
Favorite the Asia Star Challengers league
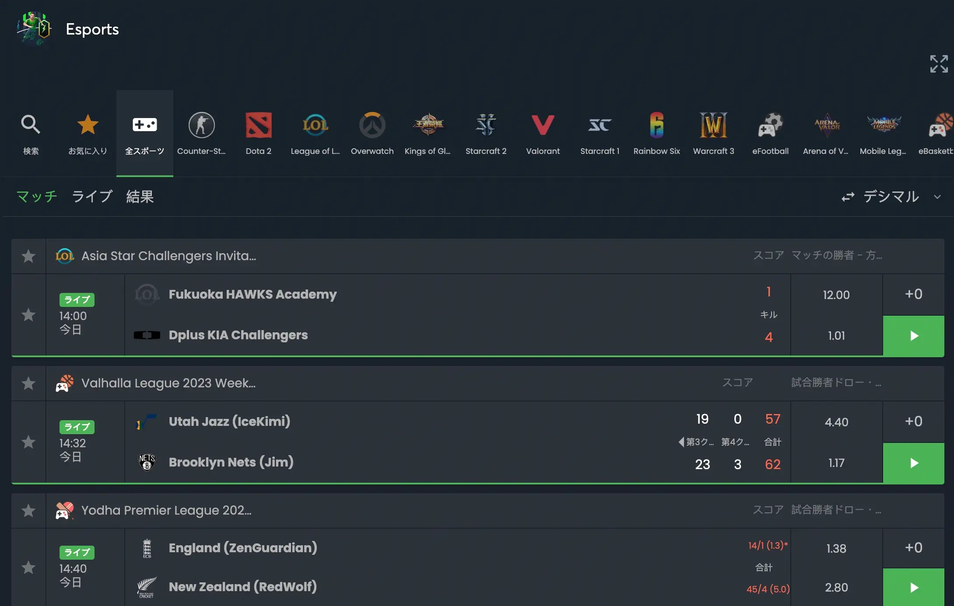28,256
